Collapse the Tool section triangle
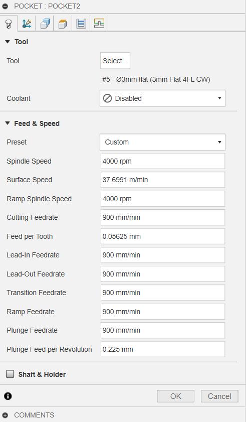 [8, 42]
